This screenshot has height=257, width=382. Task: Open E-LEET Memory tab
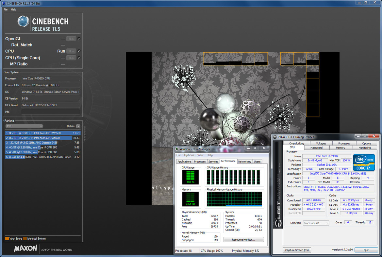[340, 147]
